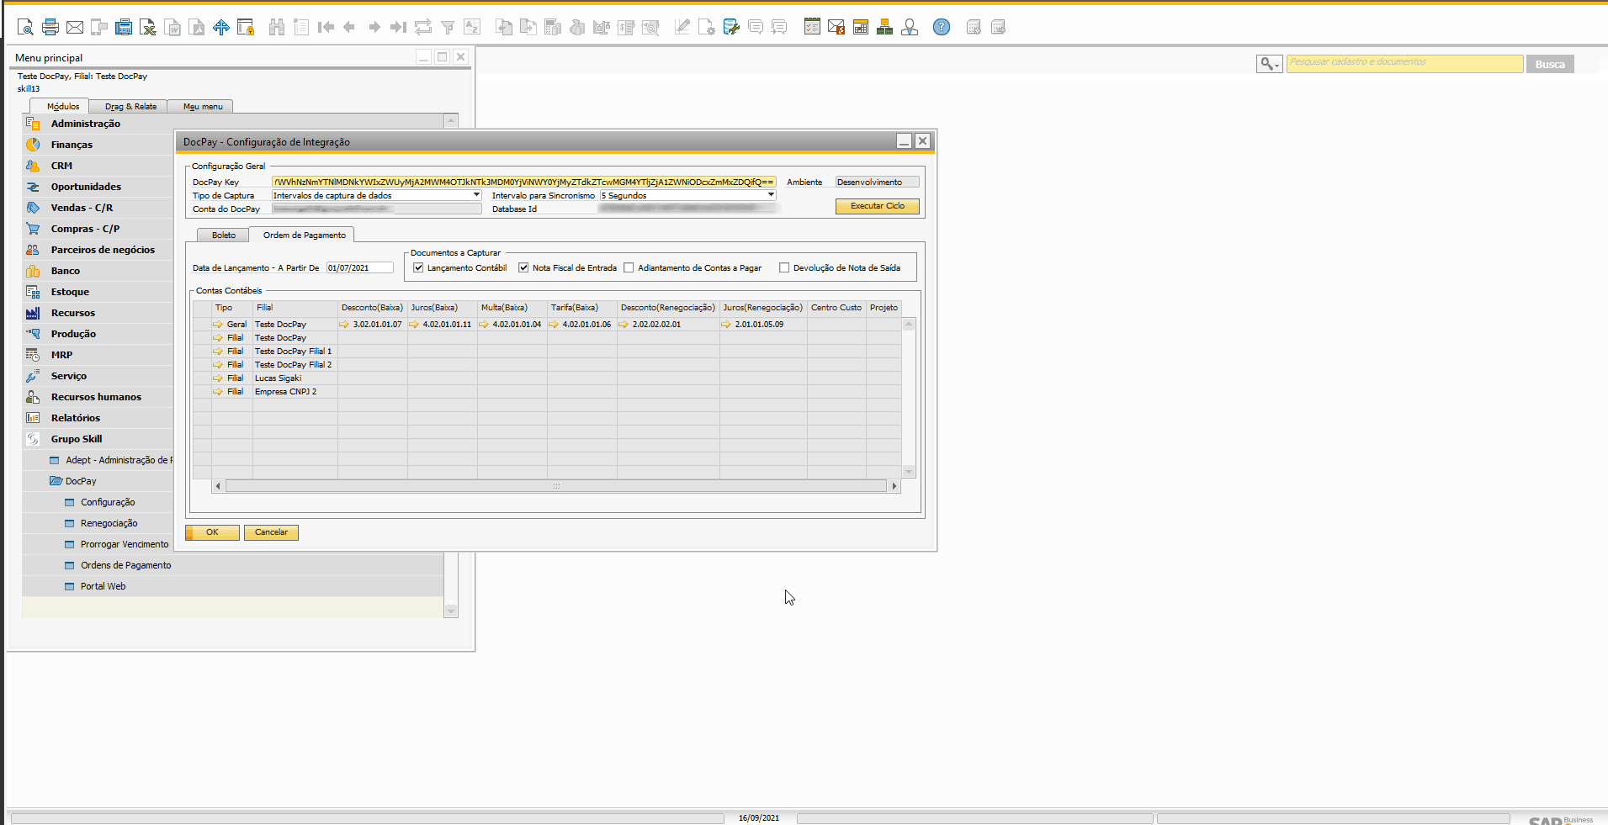Click the Launch Application arrows icon

[221, 27]
